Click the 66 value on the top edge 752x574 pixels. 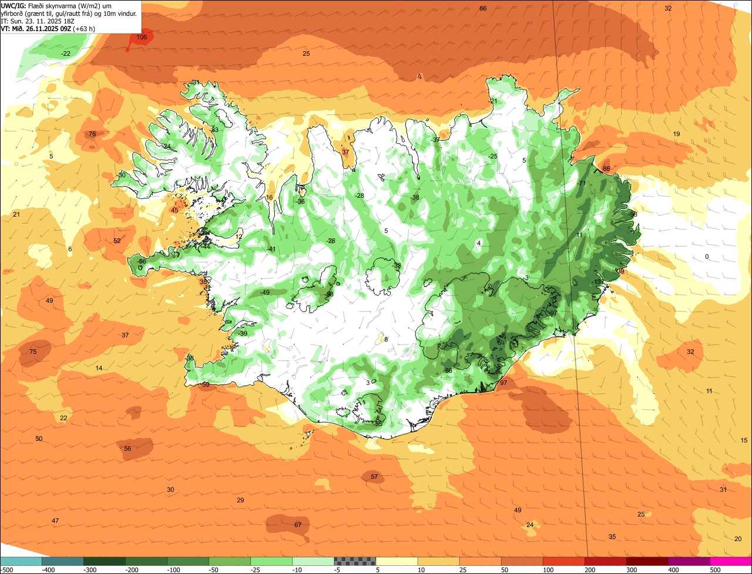click(483, 8)
